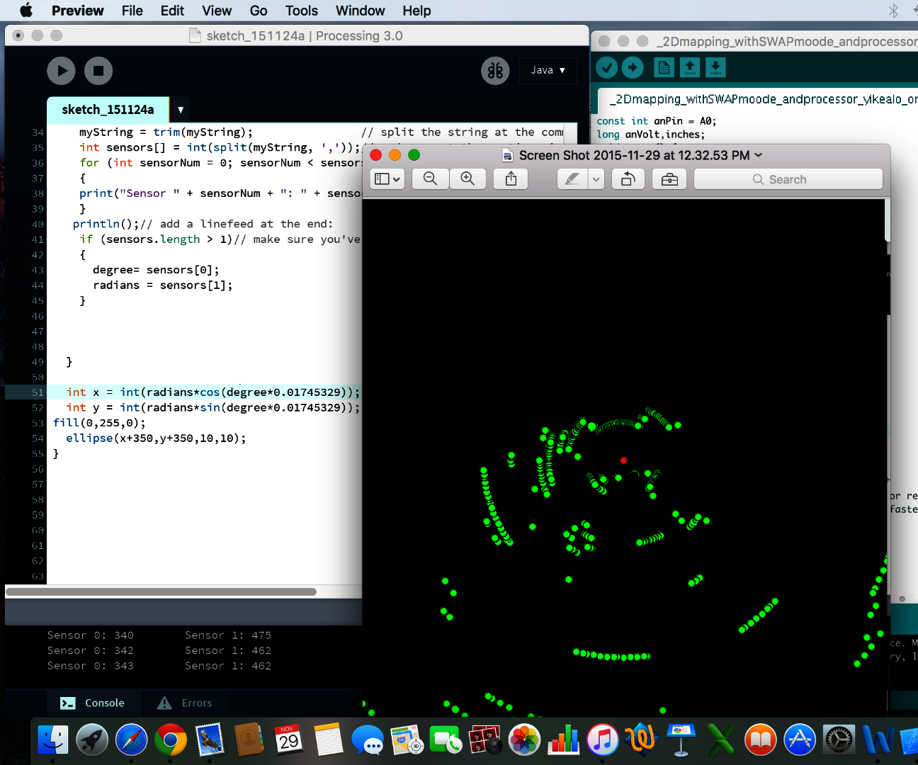Share the screenshot via the Share icon
This screenshot has width=918, height=765.
[509, 178]
